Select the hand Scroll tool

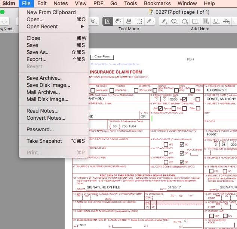118,21
